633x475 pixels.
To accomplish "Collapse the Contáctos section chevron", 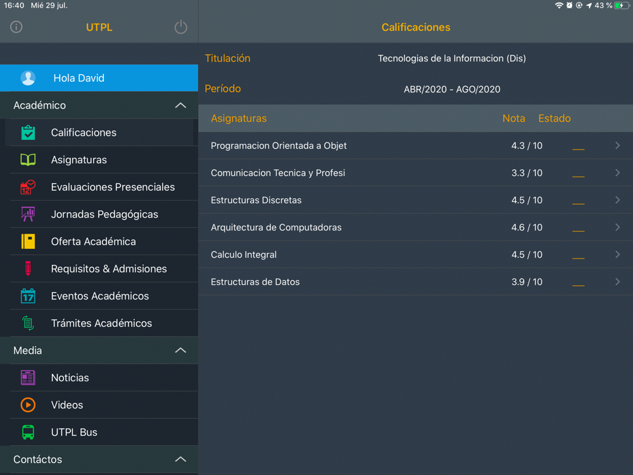I will point(180,459).
